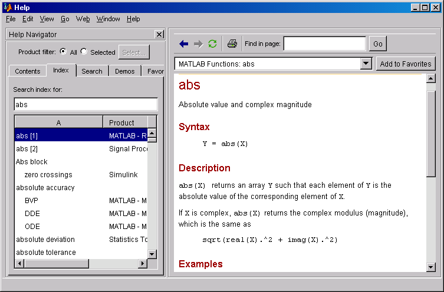Select the abs [2] Signal Processing entry
Image resolution: width=444 pixels, height=292 pixels.
pos(81,149)
